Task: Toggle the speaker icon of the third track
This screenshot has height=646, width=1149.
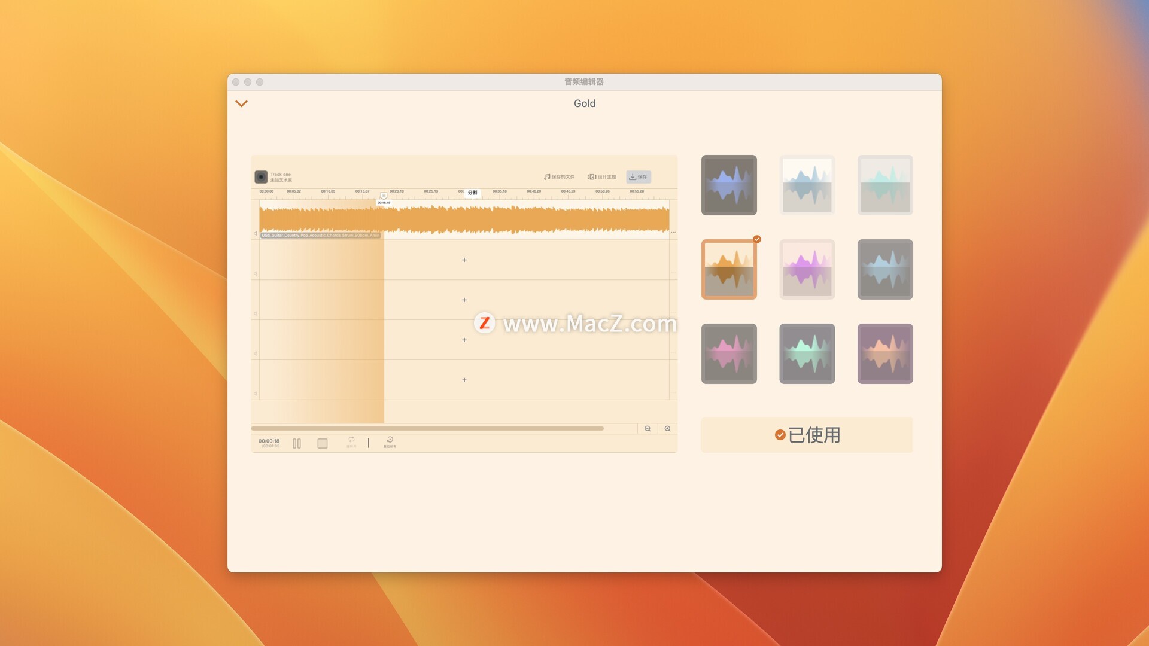Action: (x=256, y=314)
